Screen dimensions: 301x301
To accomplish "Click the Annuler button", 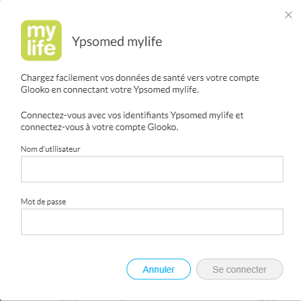I will [x=159, y=269].
